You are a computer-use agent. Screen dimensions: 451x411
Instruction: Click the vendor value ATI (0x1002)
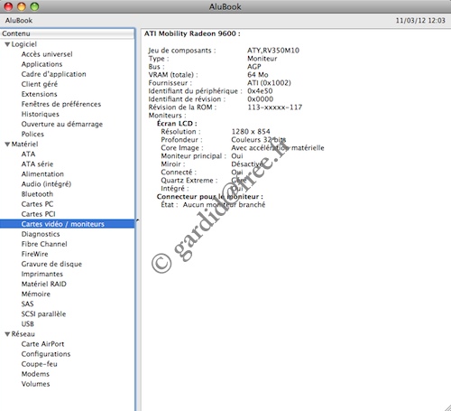269,83
